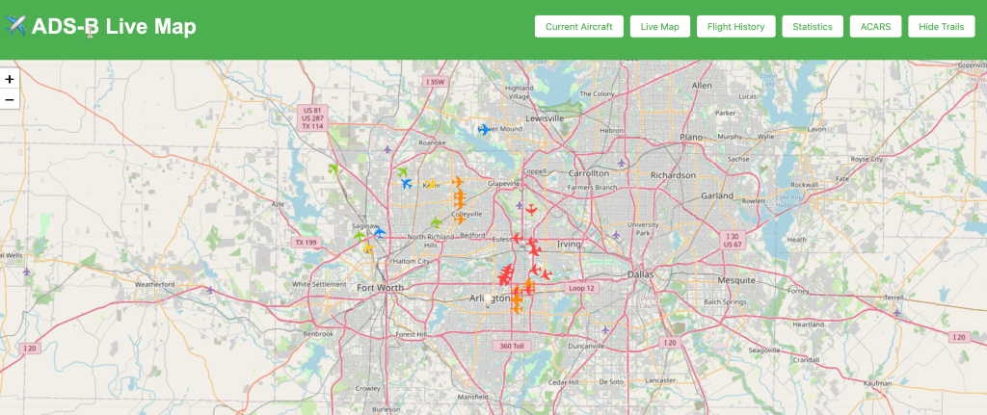Select the red aircraft beside the Euless label
Screen dimensions: 987x415
click(517, 238)
